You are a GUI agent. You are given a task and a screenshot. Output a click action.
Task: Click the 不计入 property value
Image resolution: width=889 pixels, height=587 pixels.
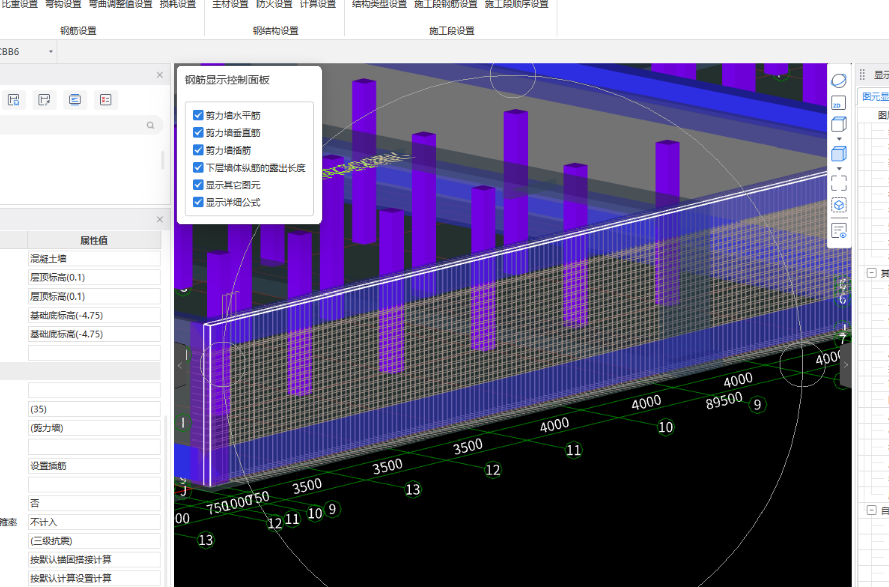94,522
